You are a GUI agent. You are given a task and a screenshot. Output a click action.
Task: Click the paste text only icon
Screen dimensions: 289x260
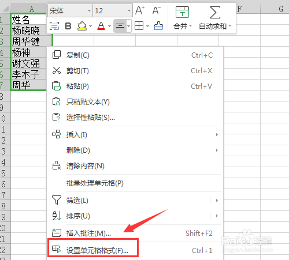point(56,101)
